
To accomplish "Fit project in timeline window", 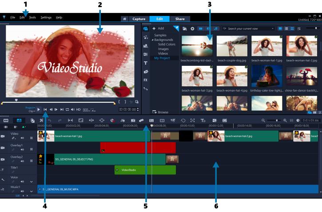I will 291,120.
